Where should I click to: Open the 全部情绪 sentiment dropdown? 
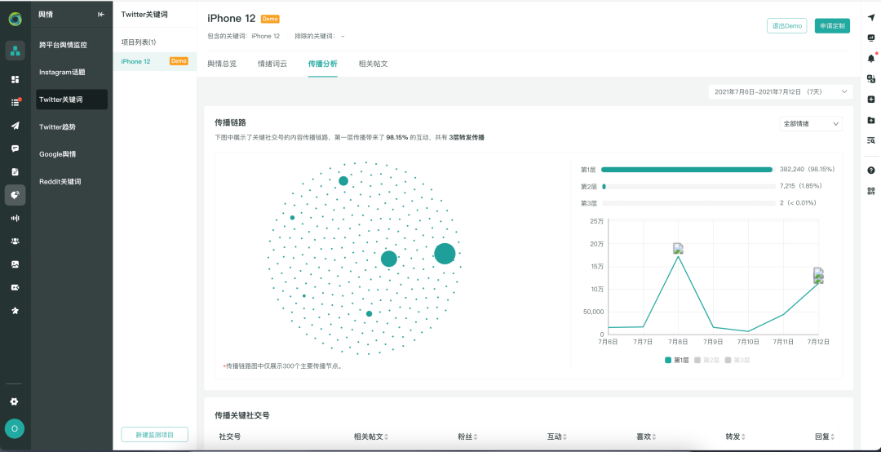coord(811,124)
